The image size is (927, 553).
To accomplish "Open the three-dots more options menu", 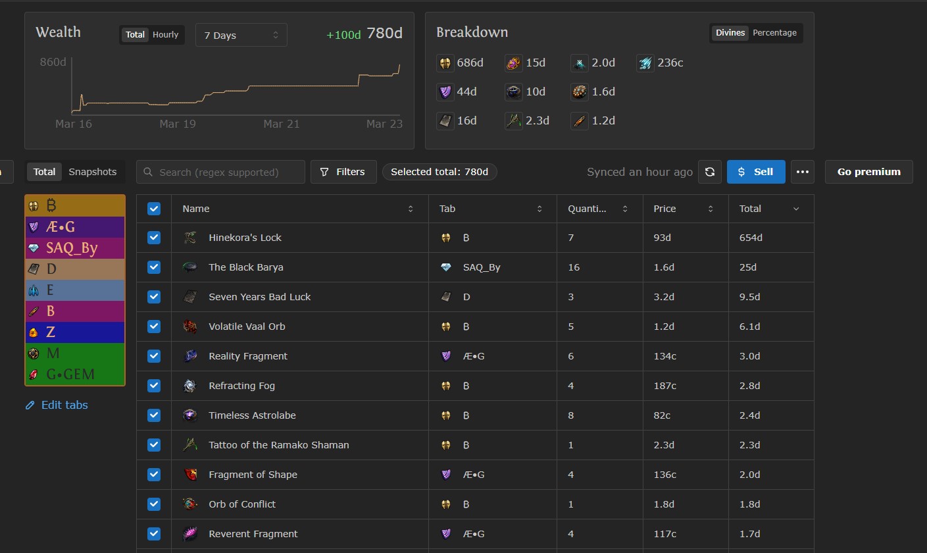I will pos(802,172).
